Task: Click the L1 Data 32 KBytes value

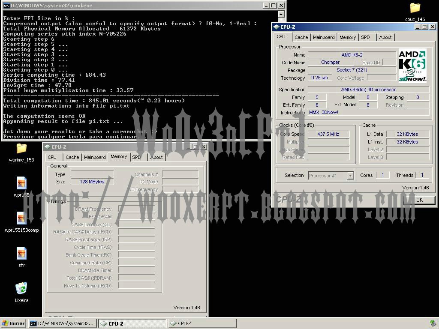Action: (407, 134)
